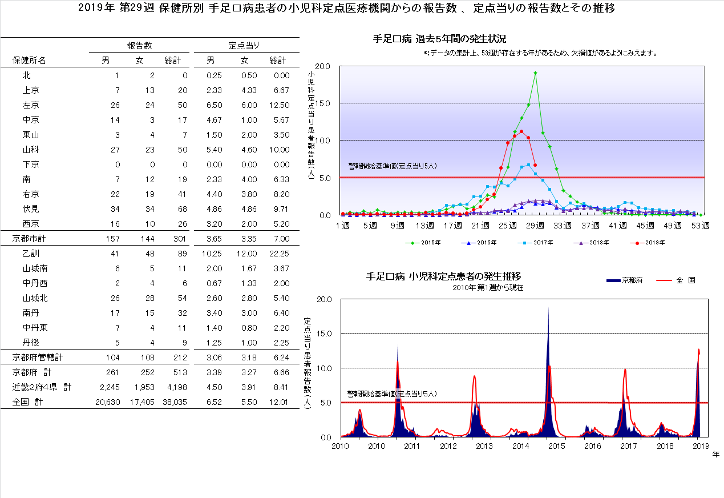724x498 pixels.
Task: Select the 保健所名 column header
Action: tap(29, 60)
